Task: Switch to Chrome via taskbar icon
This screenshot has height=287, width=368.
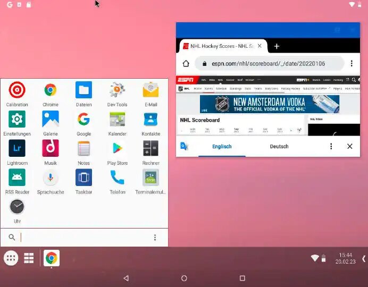Action: (52, 258)
